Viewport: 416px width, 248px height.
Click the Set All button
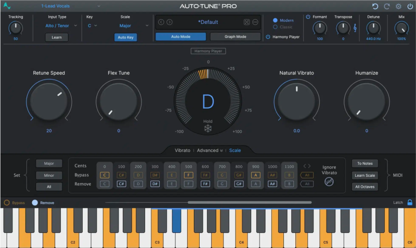49,187
